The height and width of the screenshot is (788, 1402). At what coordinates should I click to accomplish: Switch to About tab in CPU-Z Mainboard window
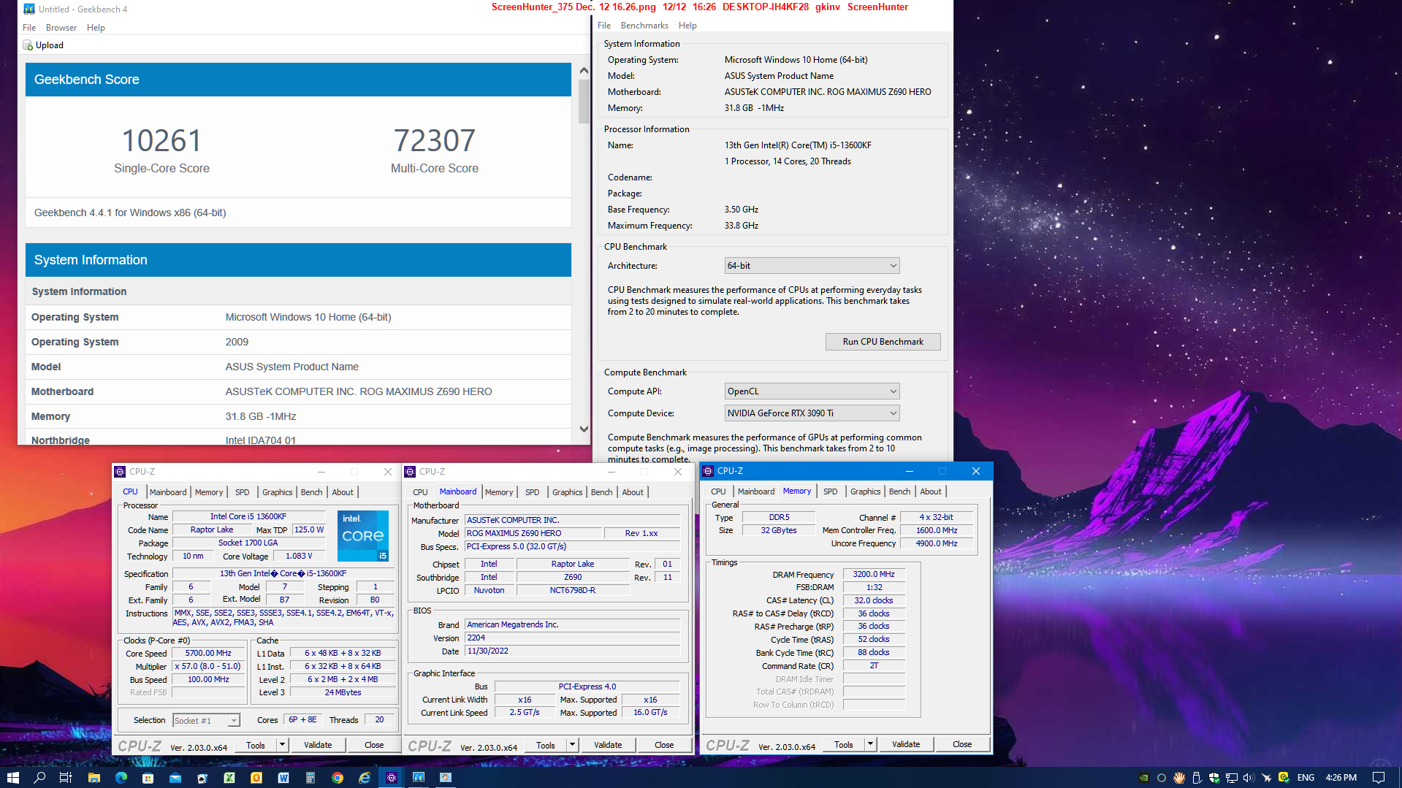tap(633, 492)
